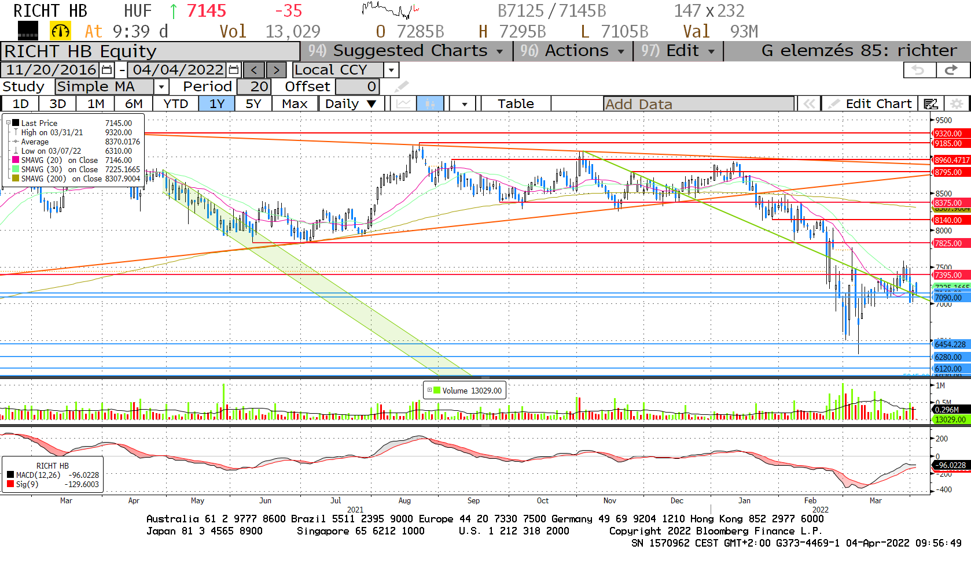
Task: Open start date calendar picker icon
Action: (106, 70)
